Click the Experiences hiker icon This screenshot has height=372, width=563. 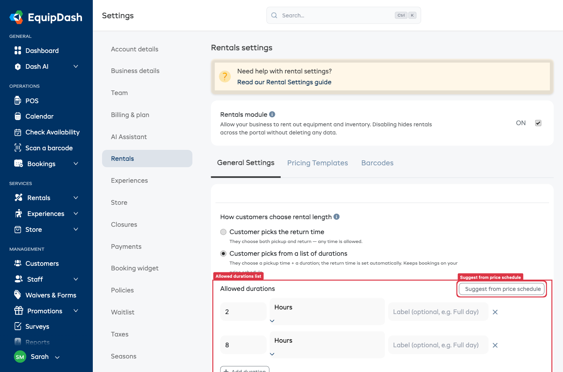[19, 213]
